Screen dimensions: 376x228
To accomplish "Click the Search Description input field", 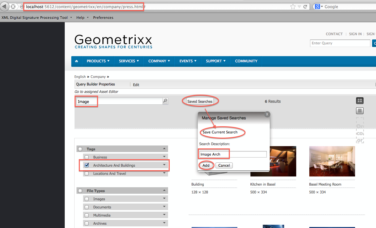I will coord(233,154).
